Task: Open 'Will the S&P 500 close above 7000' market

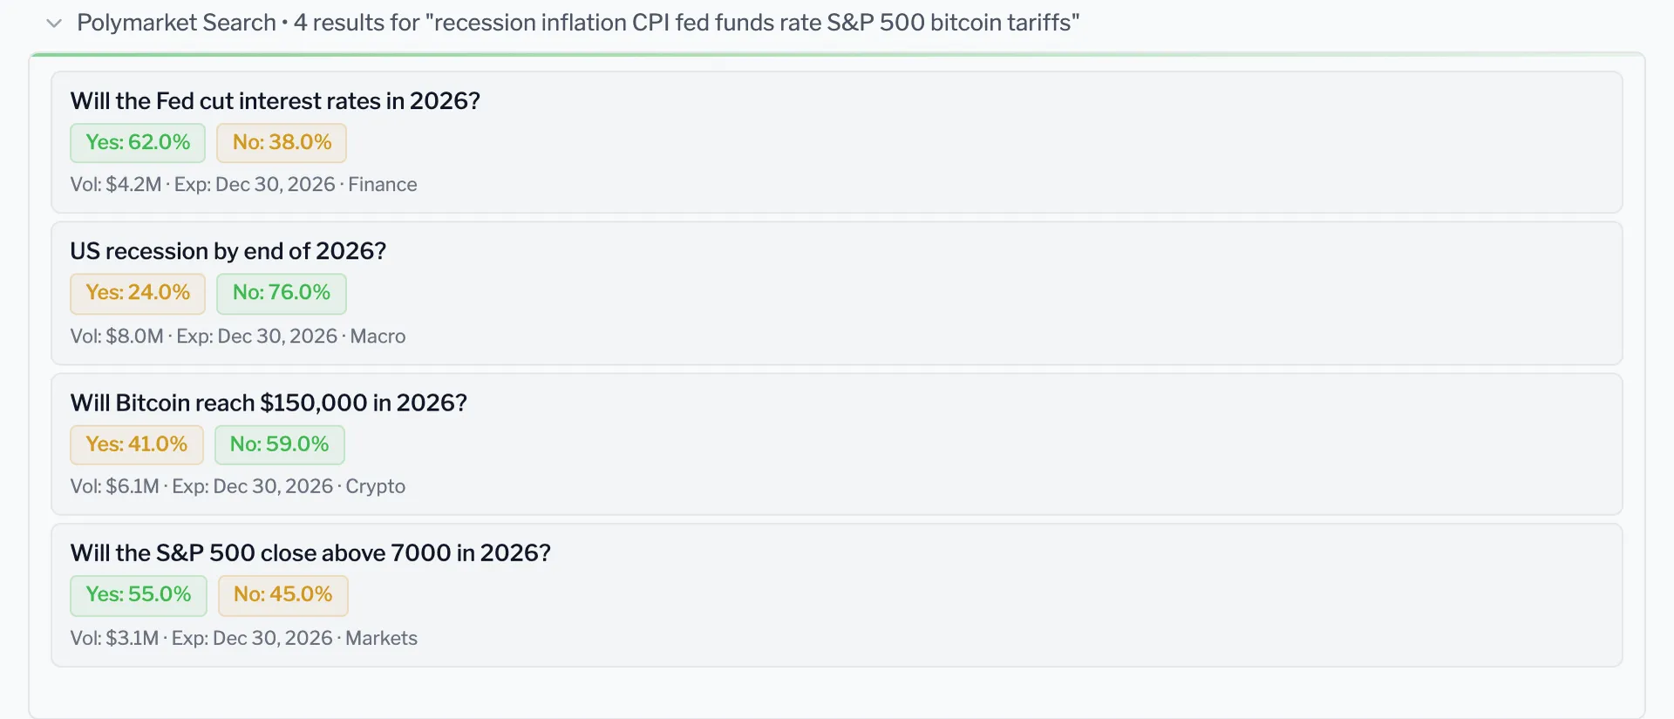Action: point(310,553)
